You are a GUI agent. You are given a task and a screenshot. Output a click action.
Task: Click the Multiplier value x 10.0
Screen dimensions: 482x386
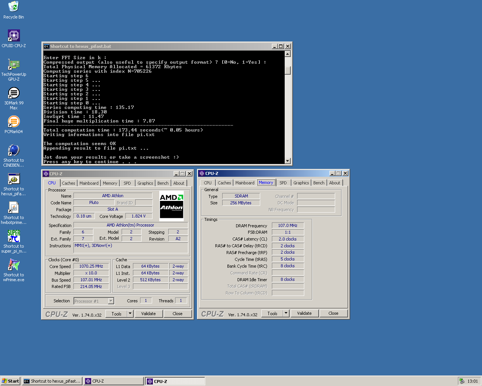tap(91, 273)
